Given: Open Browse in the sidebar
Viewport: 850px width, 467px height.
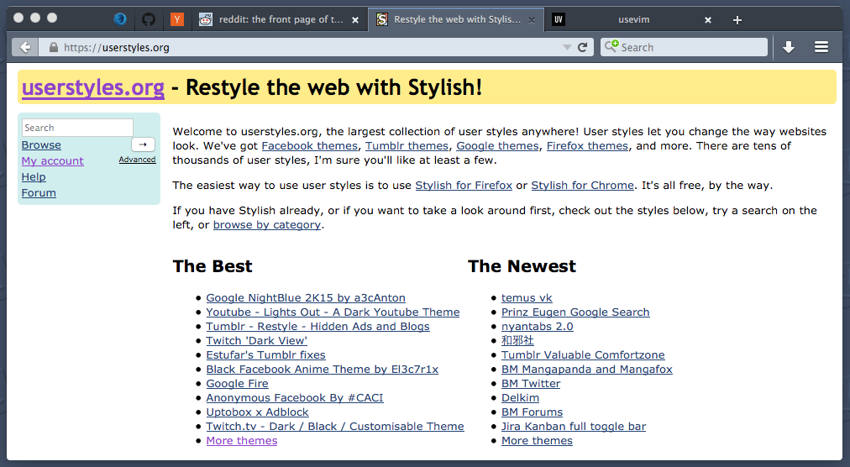Looking at the screenshot, I should pyautogui.click(x=41, y=144).
